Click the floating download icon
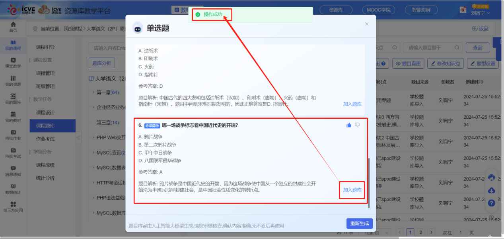The image size is (504, 239). click(x=492, y=191)
